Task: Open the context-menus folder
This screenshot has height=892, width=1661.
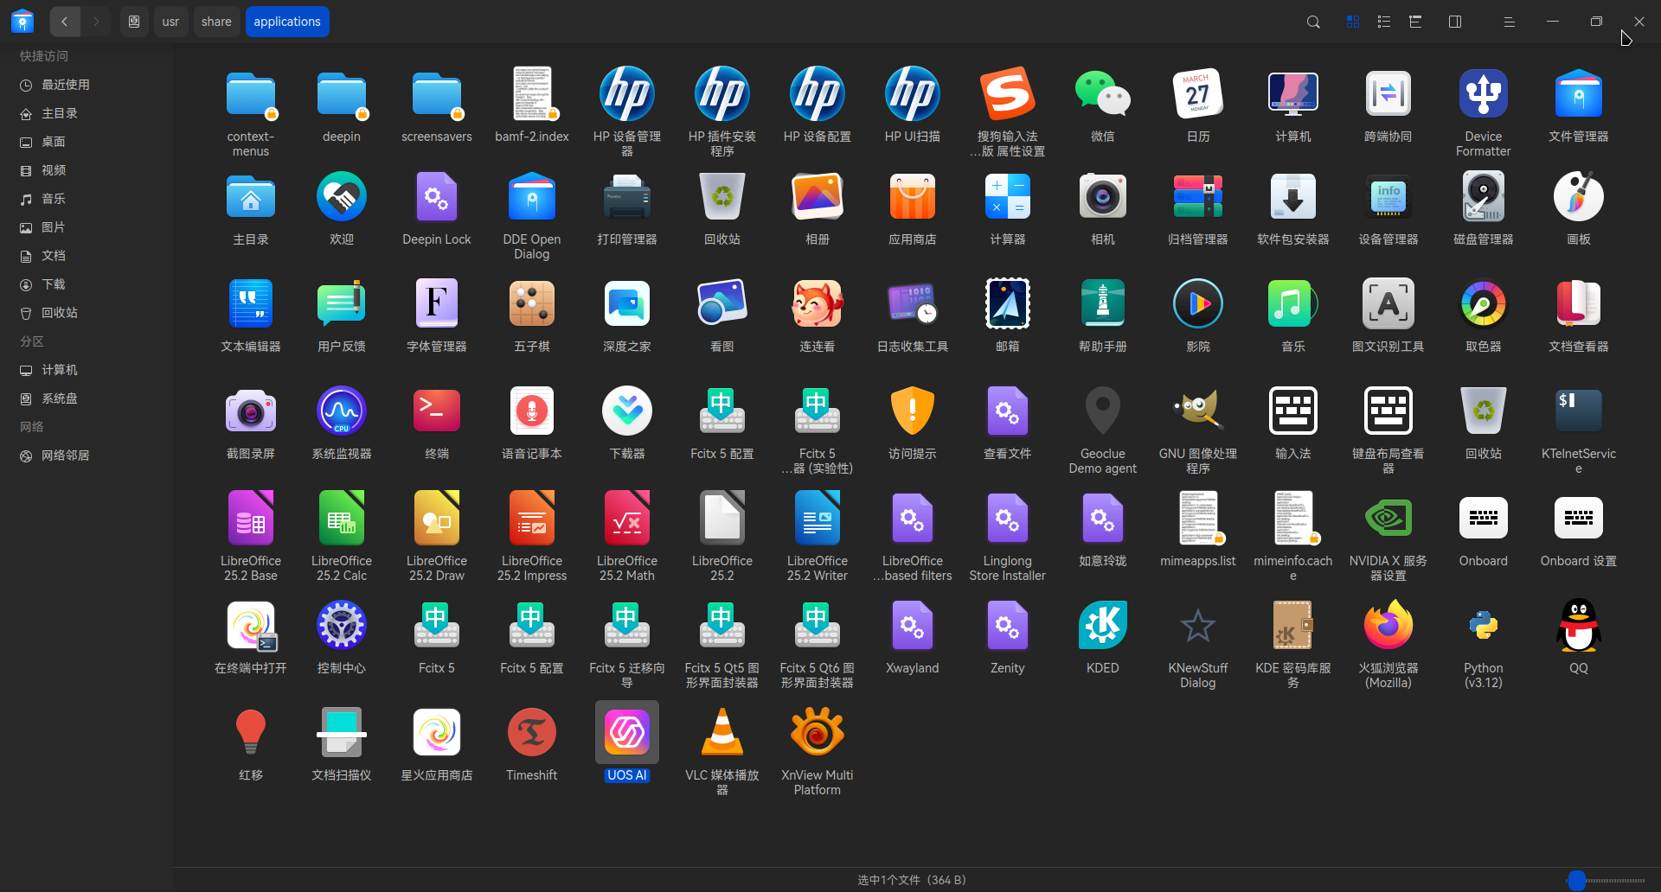Action: (x=251, y=93)
